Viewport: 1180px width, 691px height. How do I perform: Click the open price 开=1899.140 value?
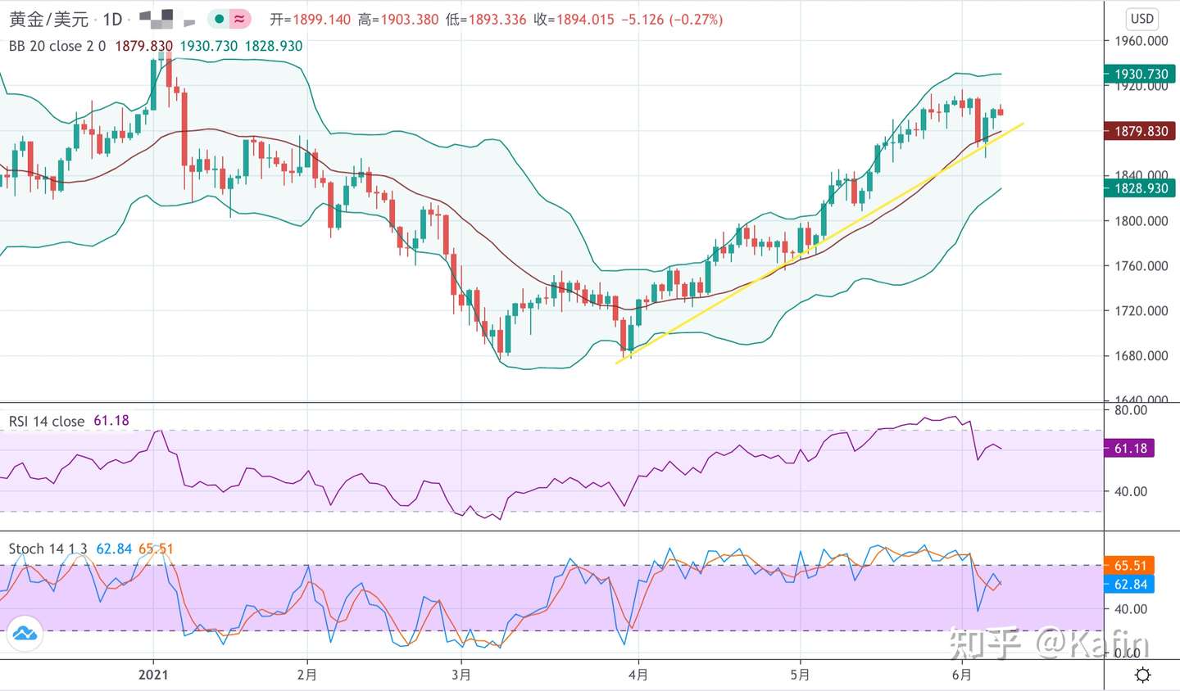point(311,19)
